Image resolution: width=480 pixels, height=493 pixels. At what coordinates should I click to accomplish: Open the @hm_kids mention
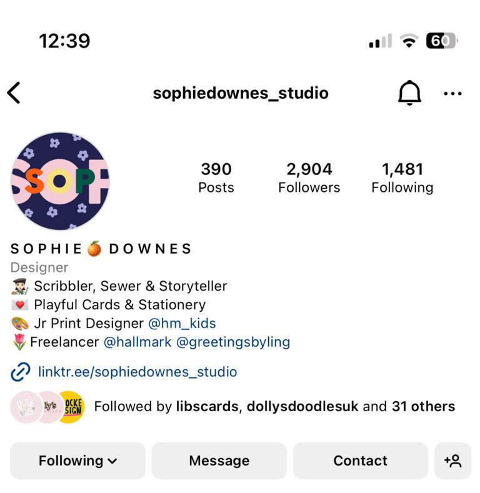182,324
